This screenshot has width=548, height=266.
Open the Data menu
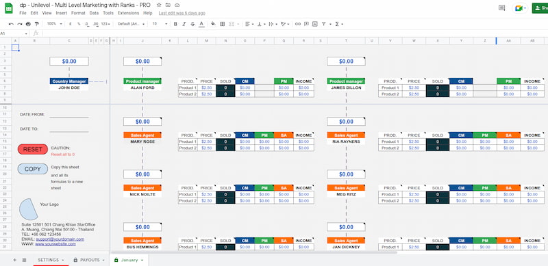click(94, 13)
